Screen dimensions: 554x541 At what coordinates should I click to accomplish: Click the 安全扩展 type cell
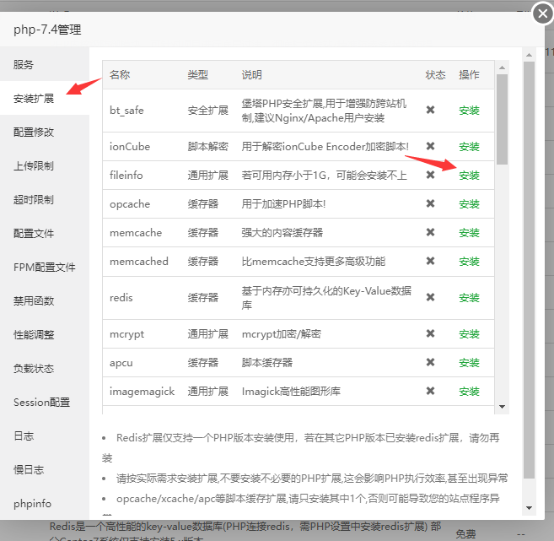click(x=207, y=111)
